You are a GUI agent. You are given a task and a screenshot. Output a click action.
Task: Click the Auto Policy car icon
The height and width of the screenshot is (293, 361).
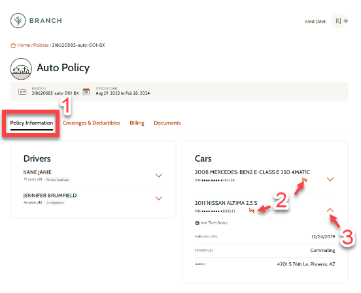pos(21,69)
